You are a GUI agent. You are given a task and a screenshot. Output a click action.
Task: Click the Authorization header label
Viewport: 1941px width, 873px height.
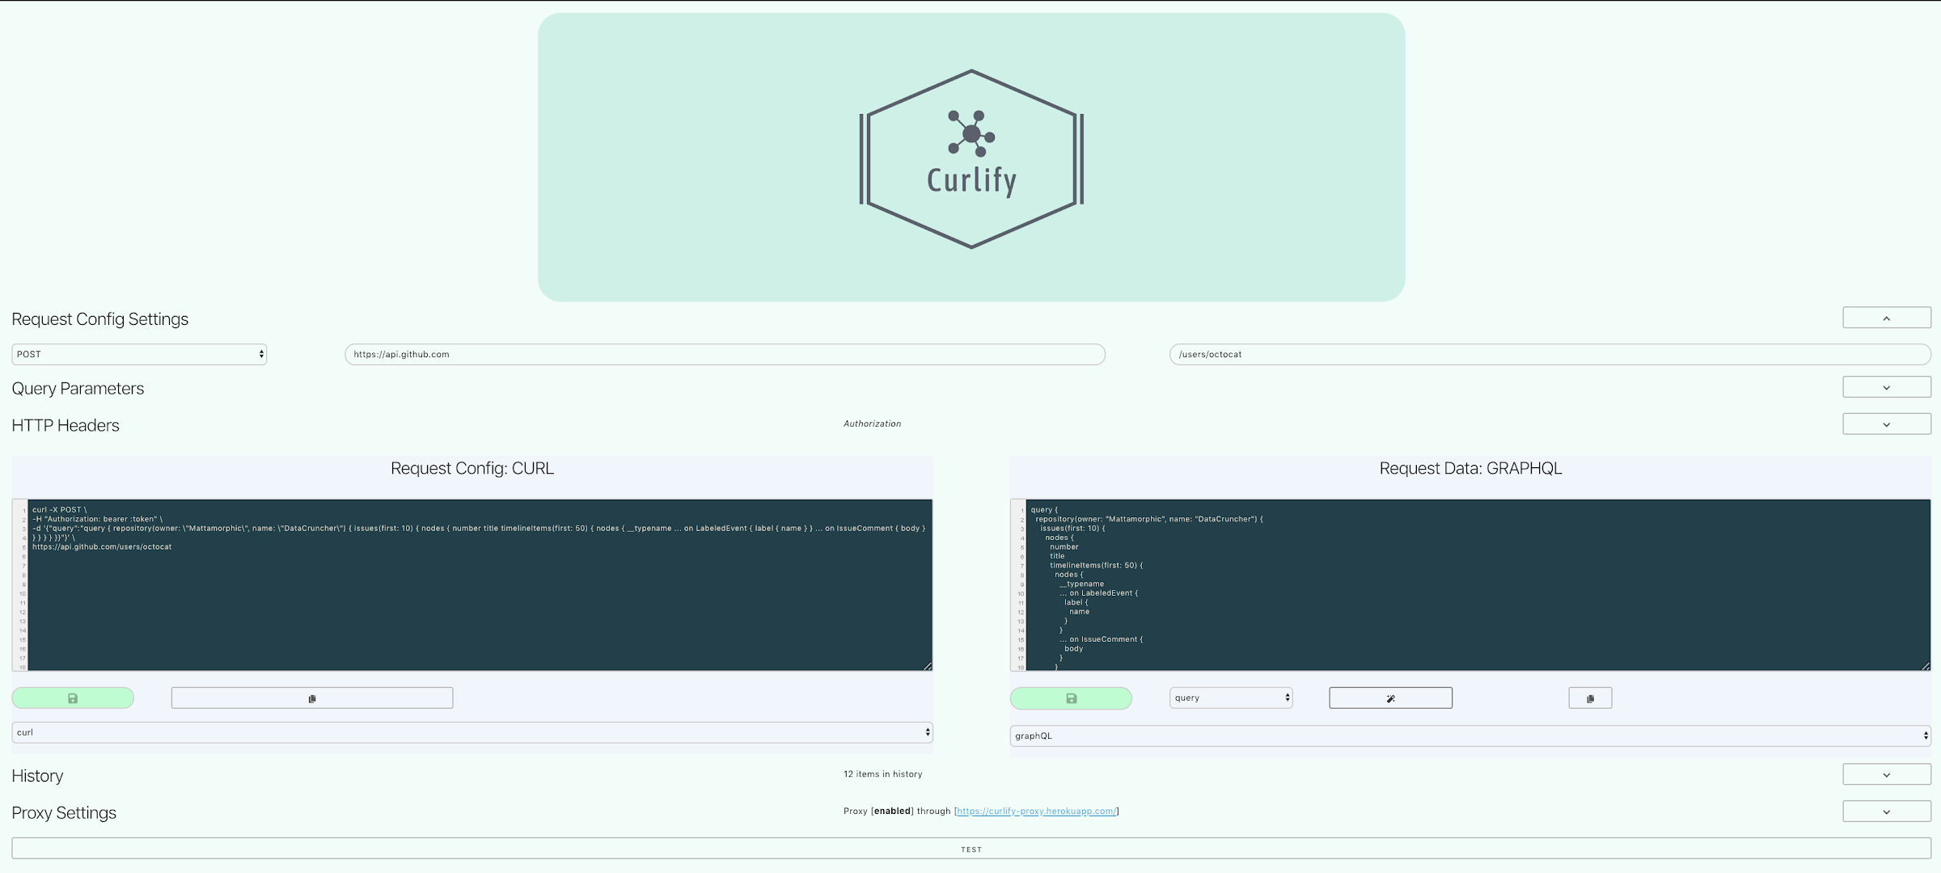pos(872,424)
